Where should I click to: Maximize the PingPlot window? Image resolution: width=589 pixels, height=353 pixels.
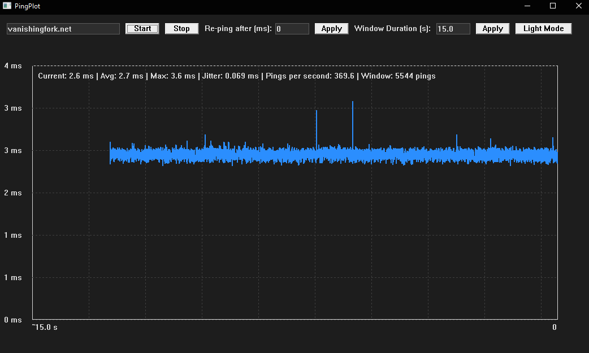(x=553, y=6)
